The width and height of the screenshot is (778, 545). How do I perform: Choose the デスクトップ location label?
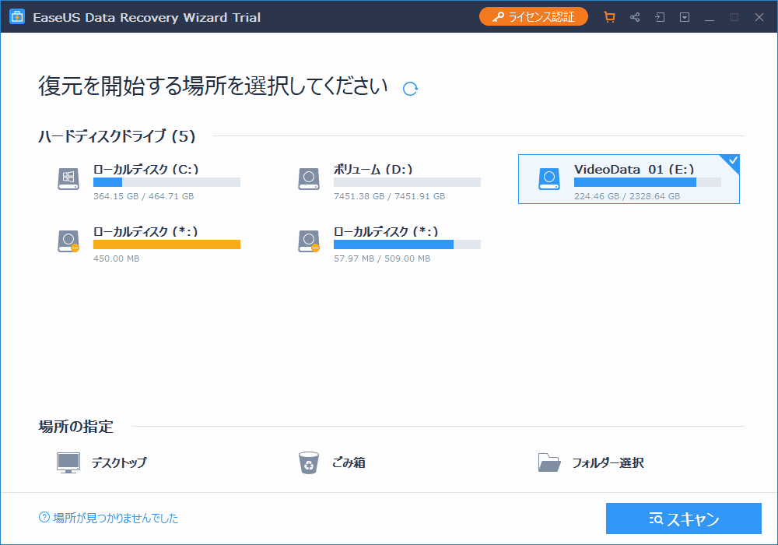click(x=119, y=462)
